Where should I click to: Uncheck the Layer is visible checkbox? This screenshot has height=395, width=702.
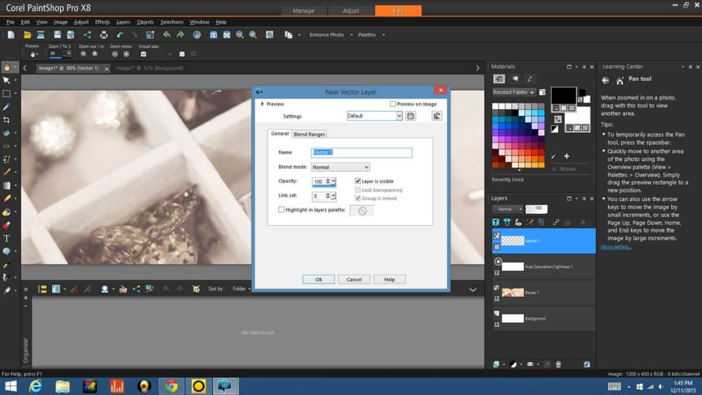[358, 181]
